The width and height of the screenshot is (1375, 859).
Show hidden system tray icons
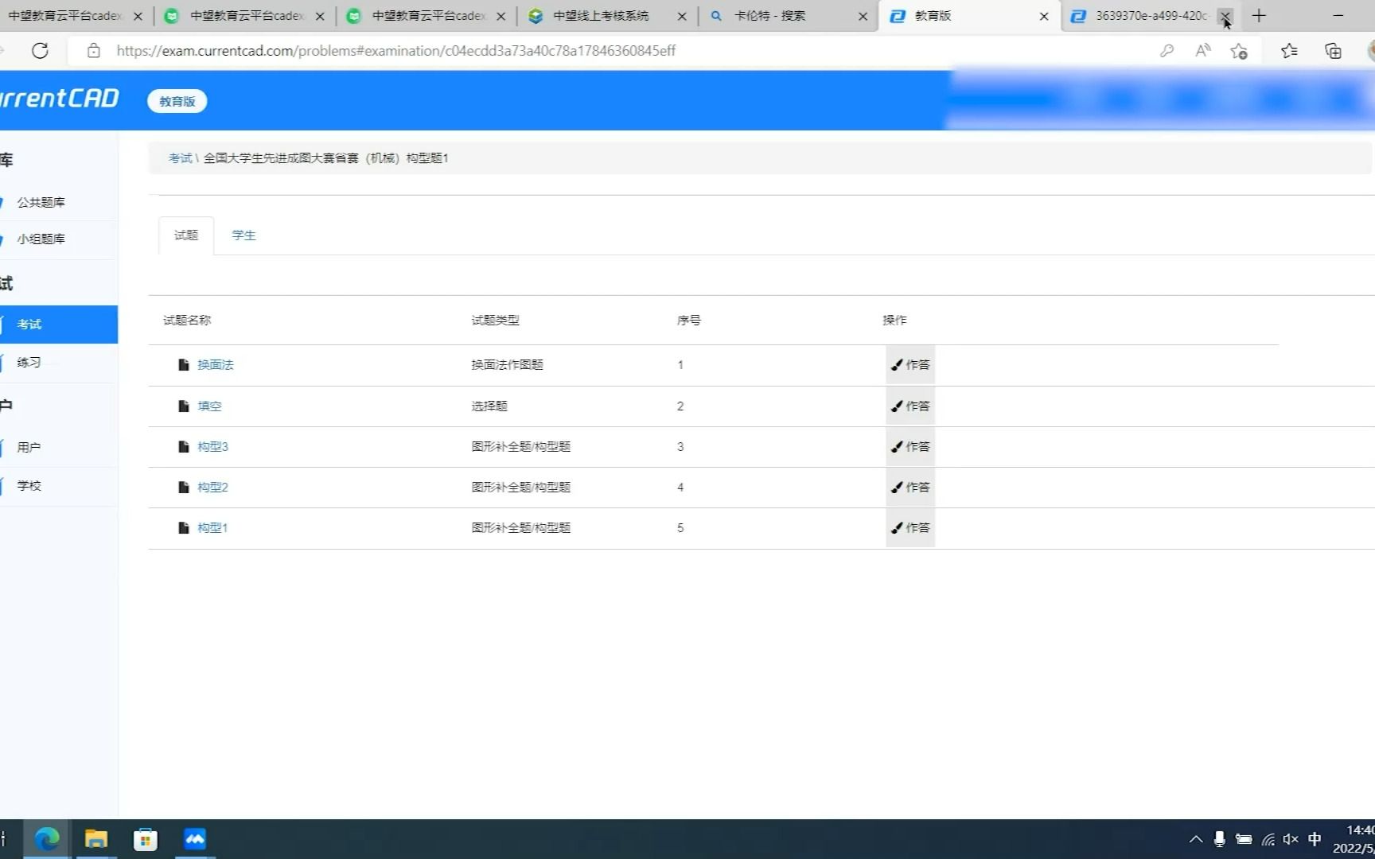[x=1196, y=839]
